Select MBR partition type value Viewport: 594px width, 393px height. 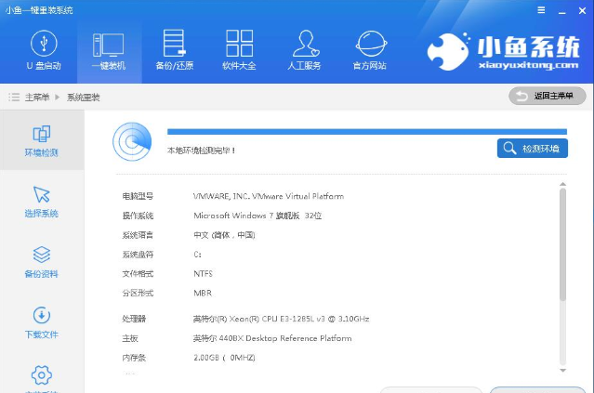pos(203,293)
